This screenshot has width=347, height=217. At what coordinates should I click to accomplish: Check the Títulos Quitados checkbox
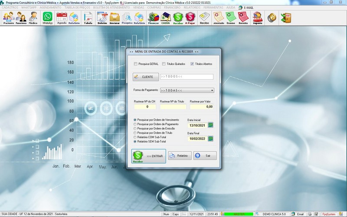coord(164,64)
